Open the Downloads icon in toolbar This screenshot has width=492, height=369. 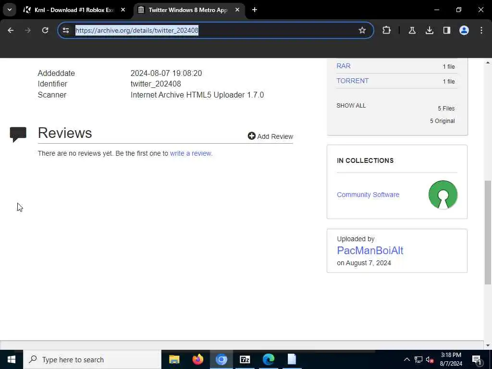click(x=429, y=30)
